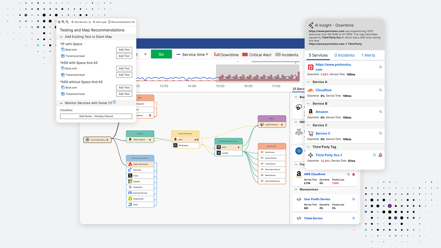Click the Optimizely logo icon in map
This screenshot has width=441, height=248.
tap(130, 170)
